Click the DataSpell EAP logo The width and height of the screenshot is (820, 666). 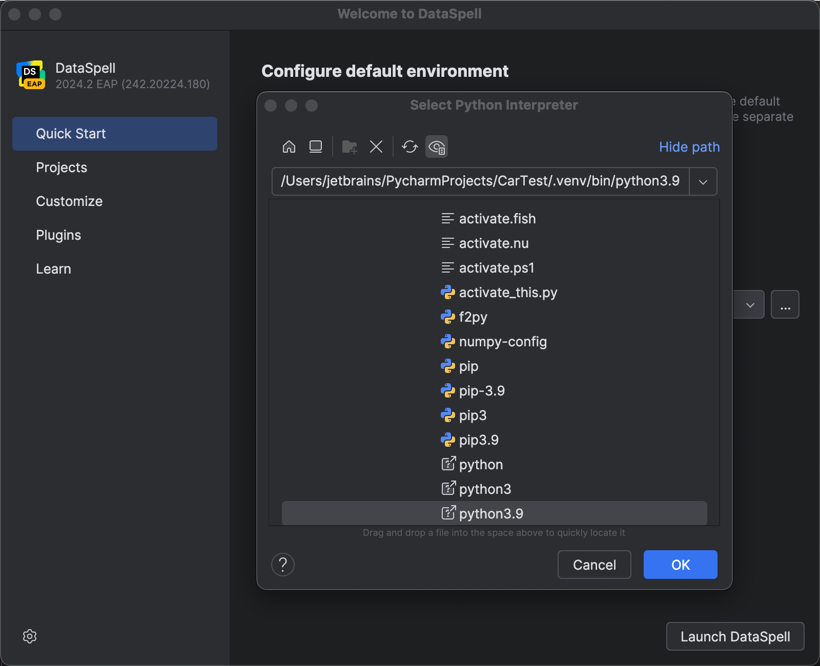(31, 75)
